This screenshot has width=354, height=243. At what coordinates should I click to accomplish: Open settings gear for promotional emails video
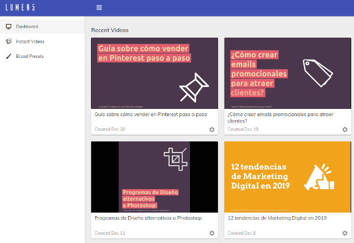pyautogui.click(x=345, y=130)
